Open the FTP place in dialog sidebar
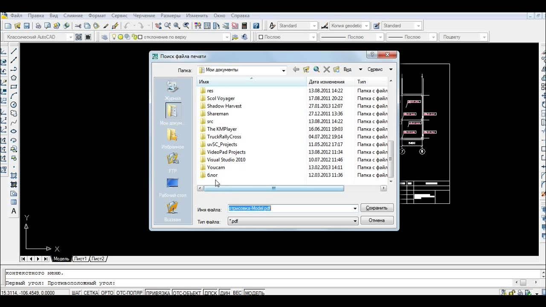Viewport: 546px width, 307px height. pos(173,163)
